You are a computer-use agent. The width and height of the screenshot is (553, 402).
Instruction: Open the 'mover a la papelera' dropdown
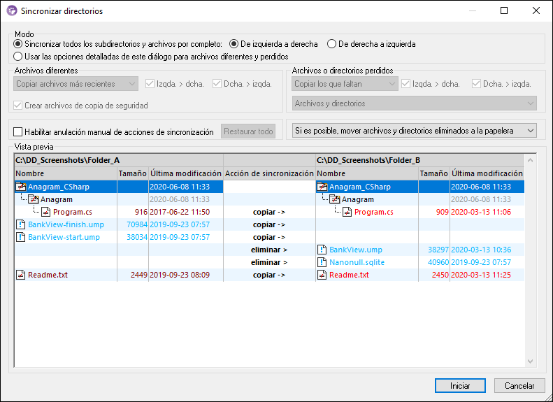coord(414,131)
